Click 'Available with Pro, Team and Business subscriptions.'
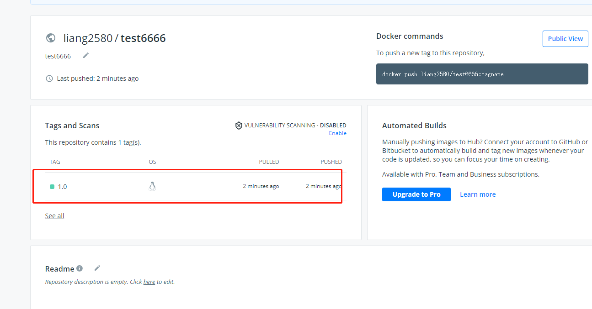 tap(461, 174)
